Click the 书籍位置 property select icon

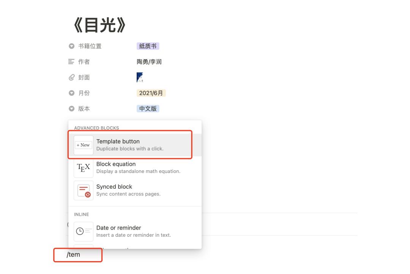pos(71,46)
